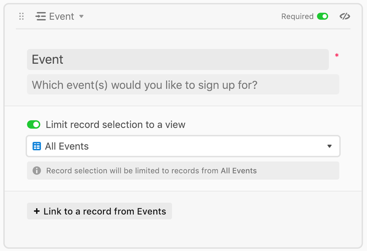This screenshot has height=251, width=367.
Task: Edit the 'Which event(s)' description field
Action: 183,85
